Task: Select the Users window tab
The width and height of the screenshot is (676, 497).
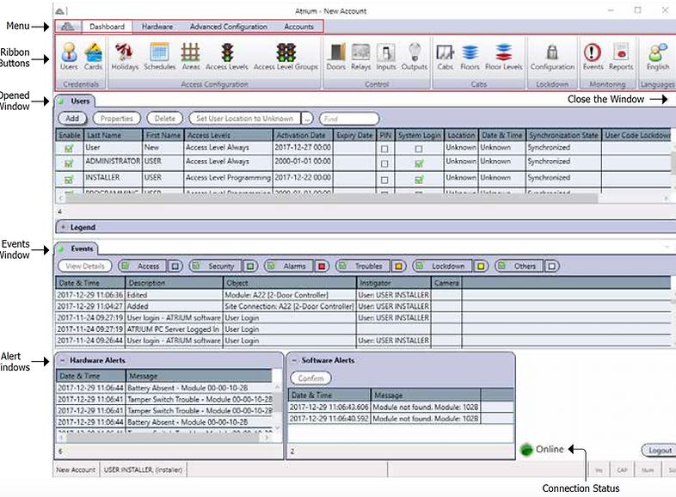Action: pyautogui.click(x=75, y=101)
